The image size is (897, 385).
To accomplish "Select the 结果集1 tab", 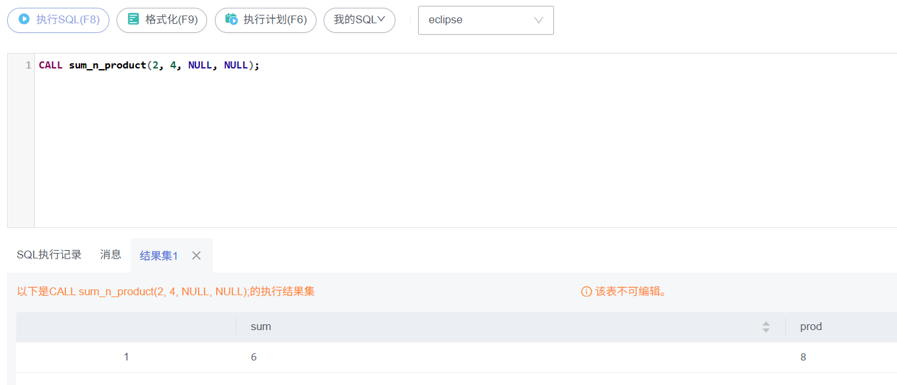I will pos(159,256).
